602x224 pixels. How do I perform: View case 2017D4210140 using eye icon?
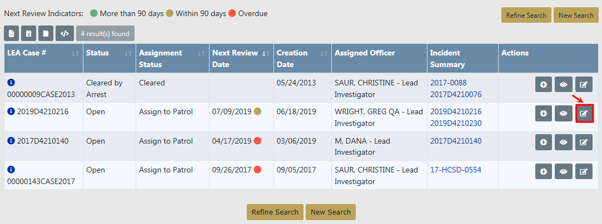[x=564, y=142]
